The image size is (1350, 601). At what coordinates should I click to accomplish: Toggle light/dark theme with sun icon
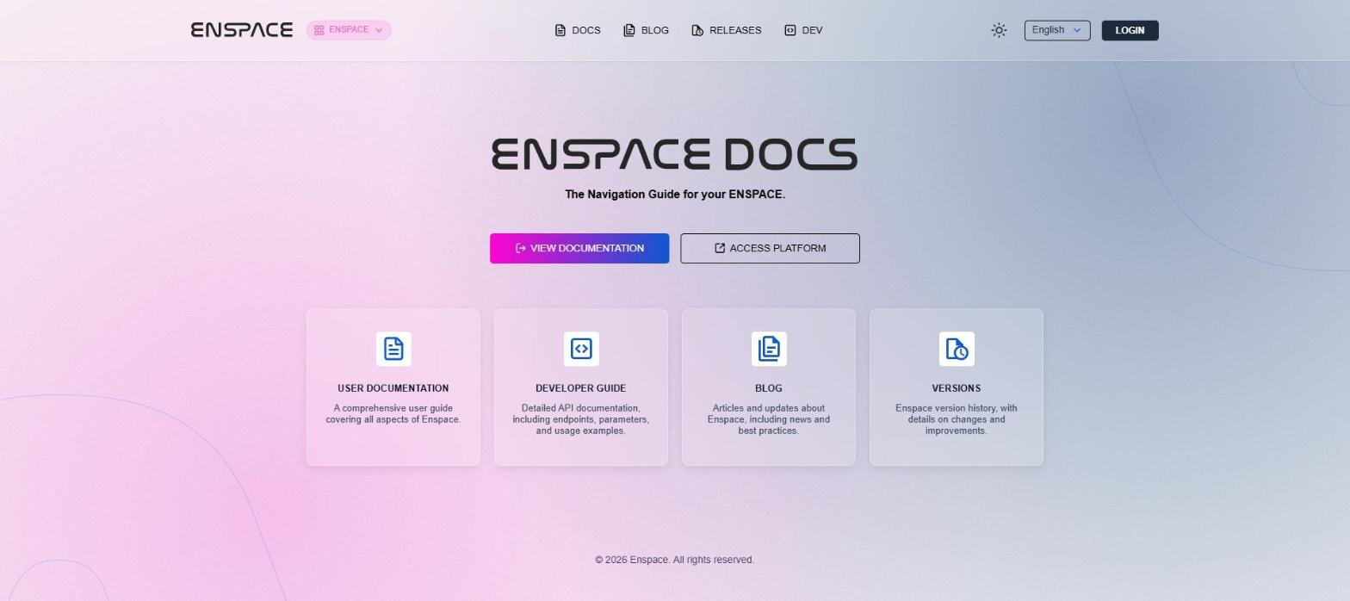(999, 30)
